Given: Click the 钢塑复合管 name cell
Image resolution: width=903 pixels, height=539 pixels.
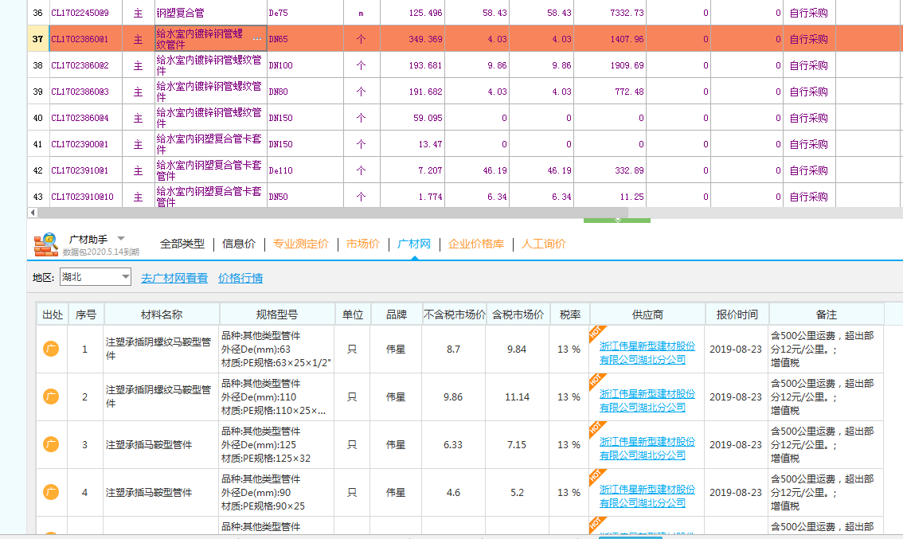Looking at the screenshot, I should tap(211, 13).
